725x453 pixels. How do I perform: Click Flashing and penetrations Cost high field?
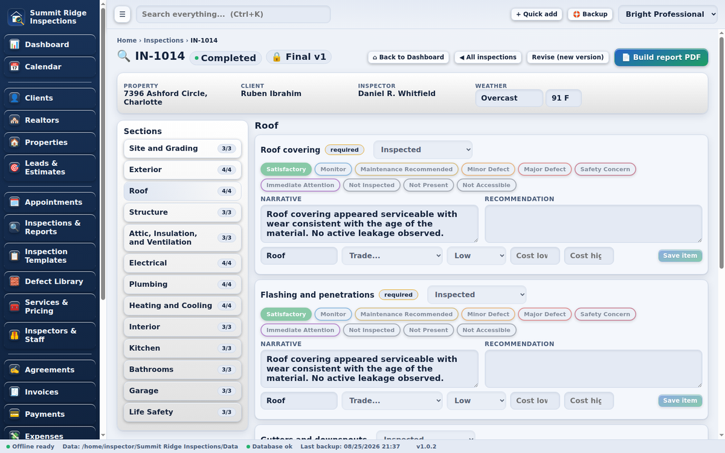point(588,400)
